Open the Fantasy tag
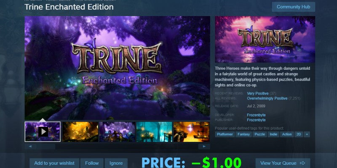Screen dimensions: 337x168 tap(244, 134)
